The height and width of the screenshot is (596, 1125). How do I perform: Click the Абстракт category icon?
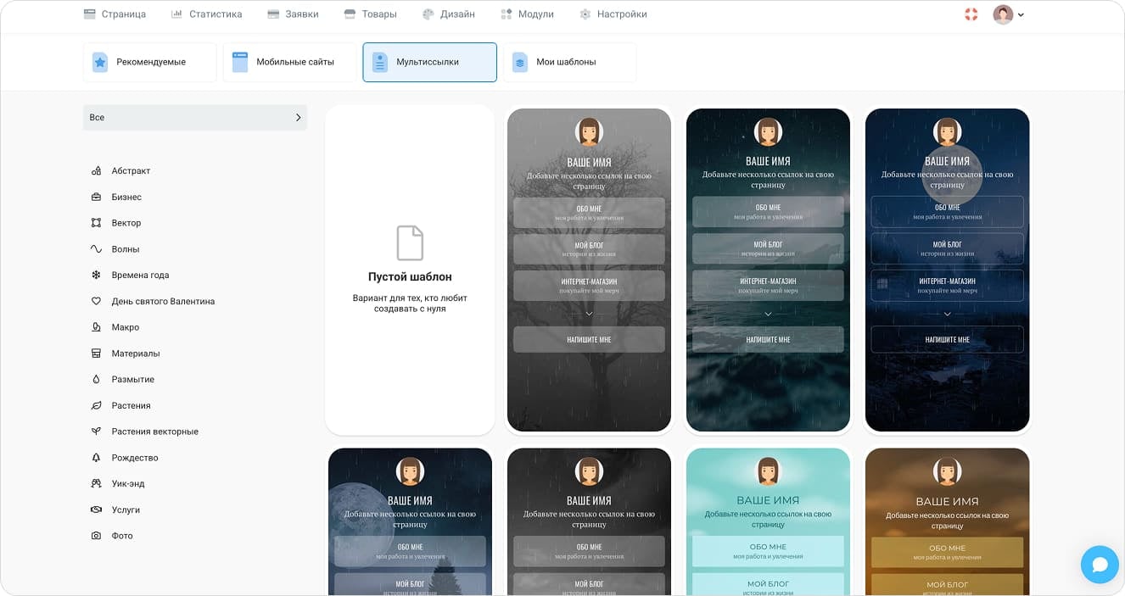pos(96,171)
